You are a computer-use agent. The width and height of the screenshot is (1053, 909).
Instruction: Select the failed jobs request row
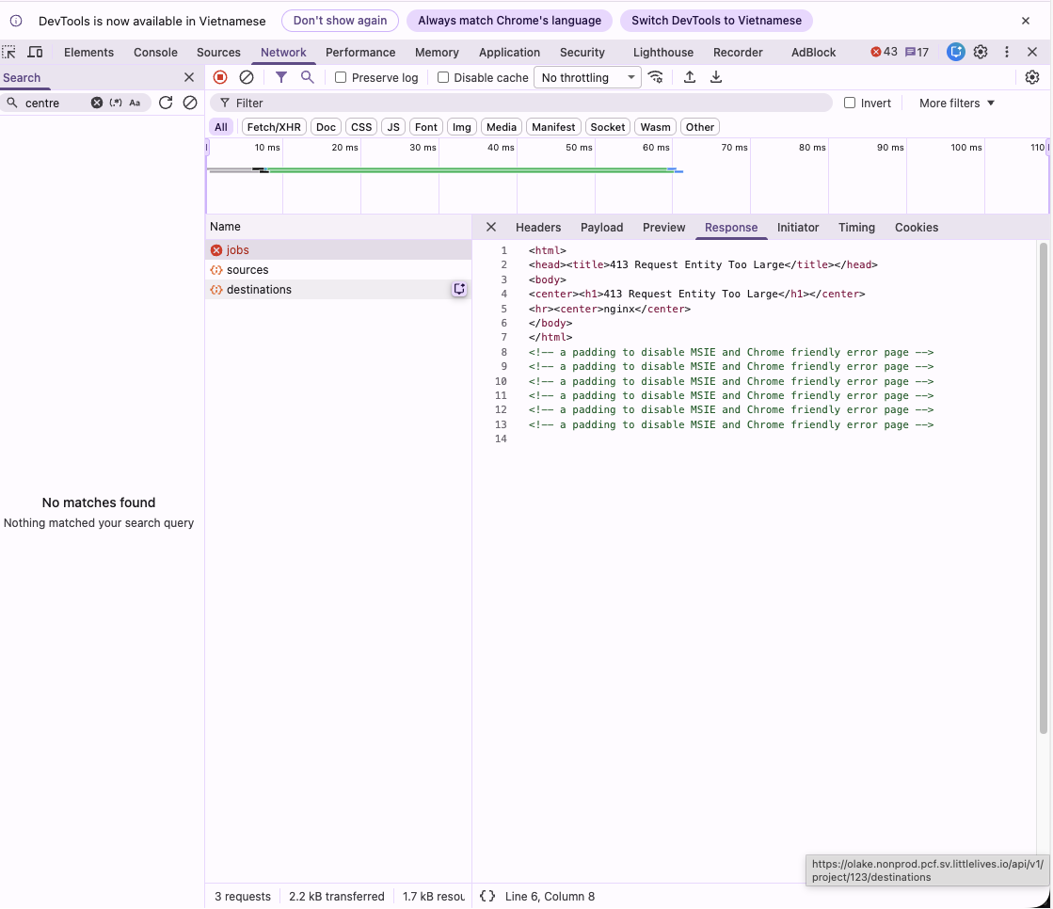click(x=339, y=249)
